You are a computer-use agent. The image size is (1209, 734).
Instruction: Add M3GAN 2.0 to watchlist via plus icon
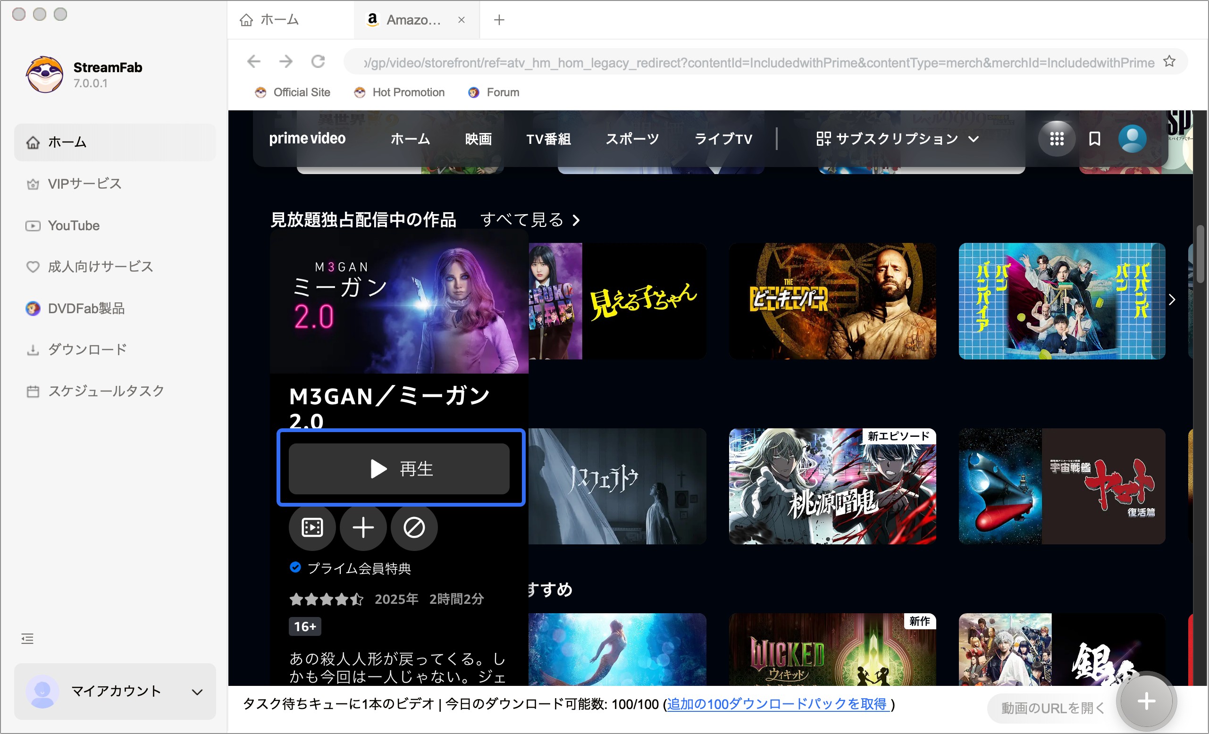[363, 528]
